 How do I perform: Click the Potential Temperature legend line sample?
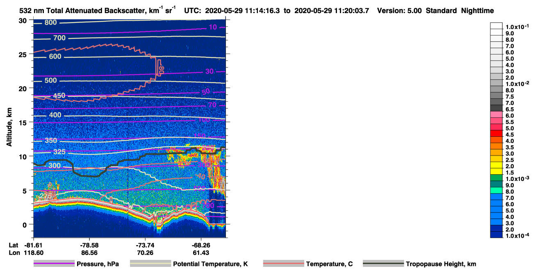[x=150, y=264]
